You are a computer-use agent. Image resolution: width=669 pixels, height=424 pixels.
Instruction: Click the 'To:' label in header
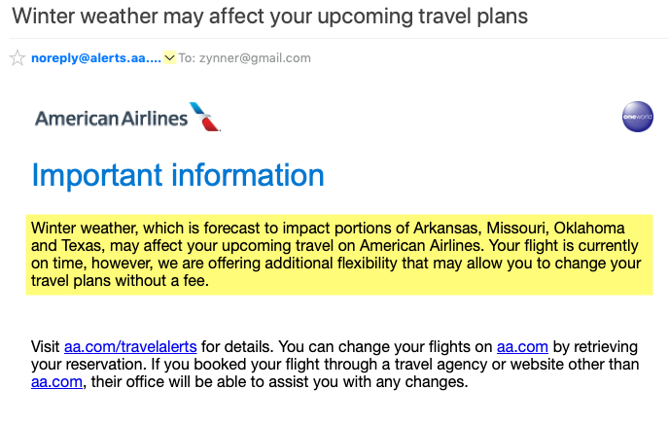pos(187,58)
